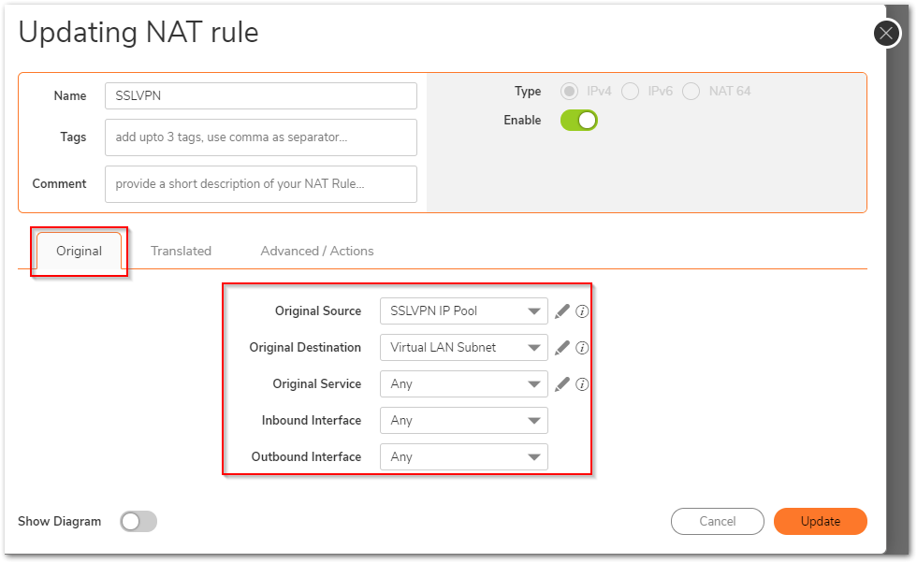Cancel the NAT rule changes
Viewport: 917px width, 563px height.
point(718,522)
